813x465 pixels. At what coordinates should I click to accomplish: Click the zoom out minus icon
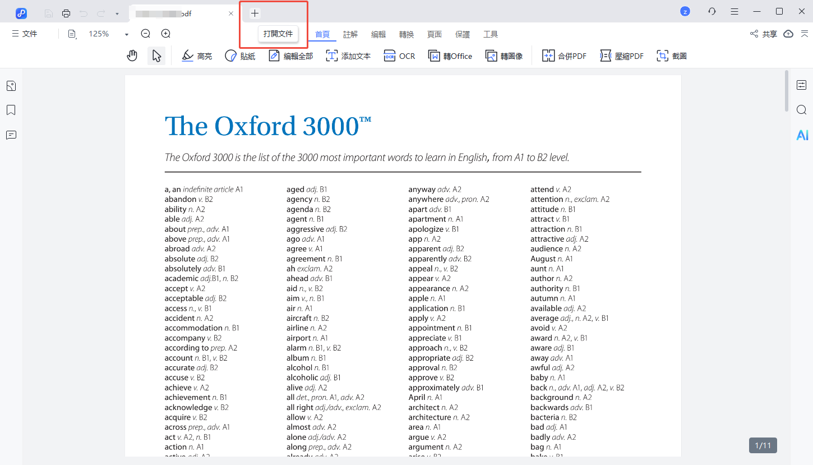coord(146,34)
